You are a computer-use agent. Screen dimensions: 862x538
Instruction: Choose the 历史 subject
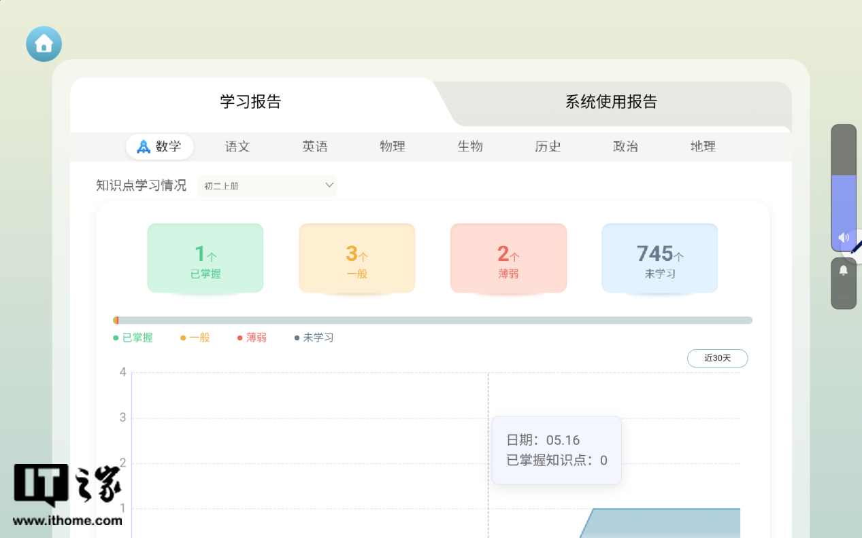(x=548, y=147)
